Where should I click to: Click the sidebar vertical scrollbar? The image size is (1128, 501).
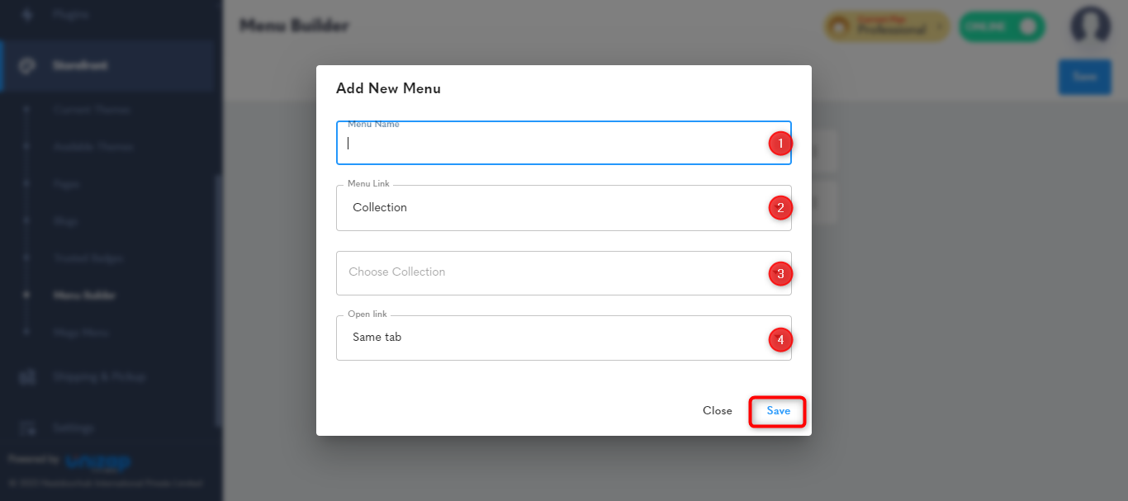tap(218, 300)
